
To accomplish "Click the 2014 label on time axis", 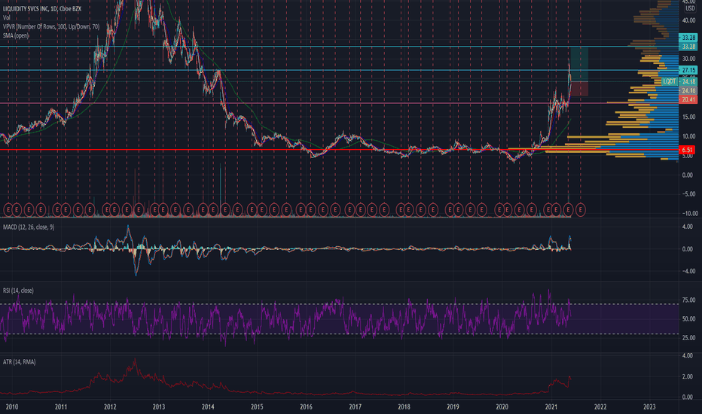I will (208, 407).
